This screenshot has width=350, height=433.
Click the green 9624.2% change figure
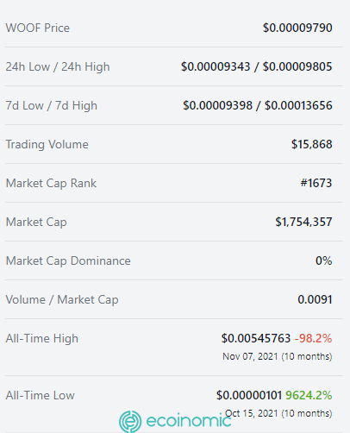point(309,395)
